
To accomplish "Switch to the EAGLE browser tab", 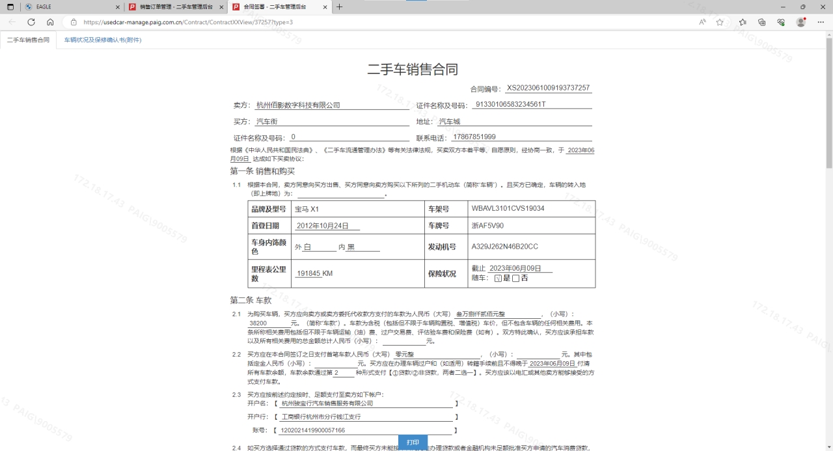I will (x=72, y=7).
